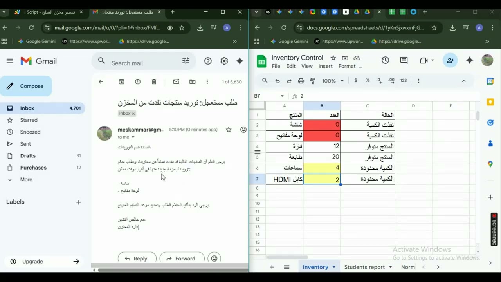The height and width of the screenshot is (282, 501).
Task: Redo the action in Sheets
Action: click(x=289, y=81)
